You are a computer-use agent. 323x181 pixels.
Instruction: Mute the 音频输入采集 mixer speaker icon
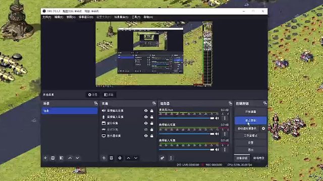coord(217,150)
